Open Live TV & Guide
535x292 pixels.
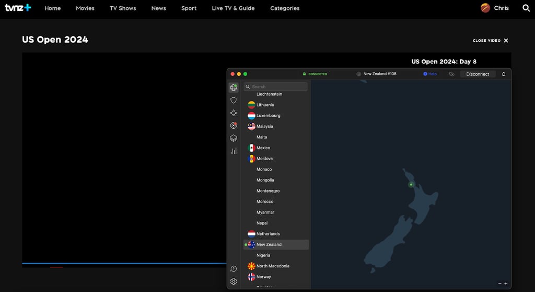click(x=233, y=8)
